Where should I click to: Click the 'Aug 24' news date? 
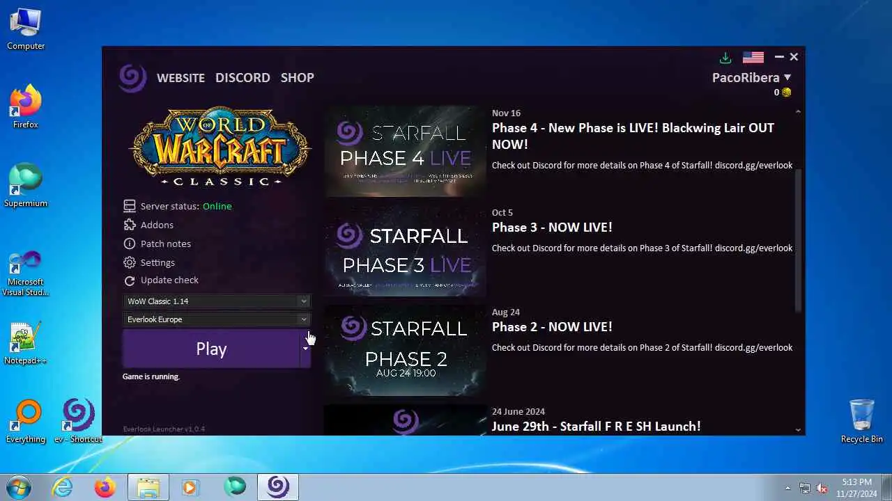click(506, 312)
